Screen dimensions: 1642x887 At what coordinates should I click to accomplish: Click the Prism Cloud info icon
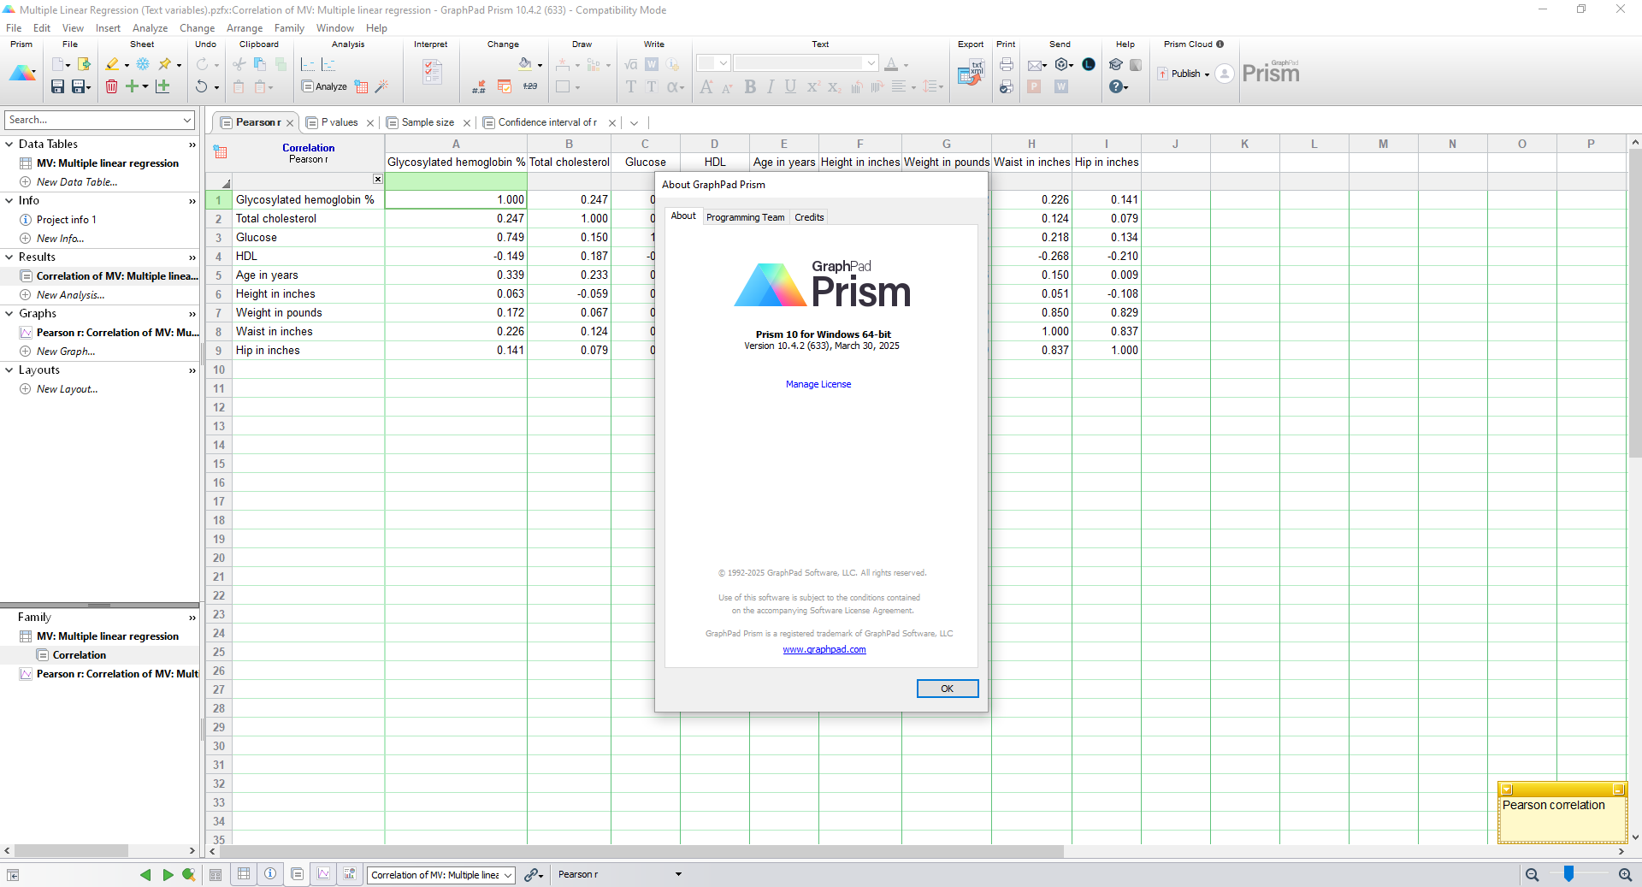point(1220,44)
